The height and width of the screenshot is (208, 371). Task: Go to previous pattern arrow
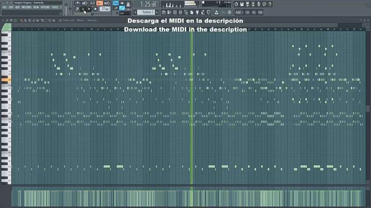point(135,12)
